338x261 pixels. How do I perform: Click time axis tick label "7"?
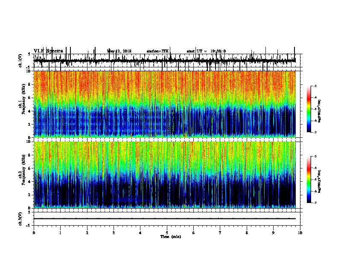tap(220, 233)
